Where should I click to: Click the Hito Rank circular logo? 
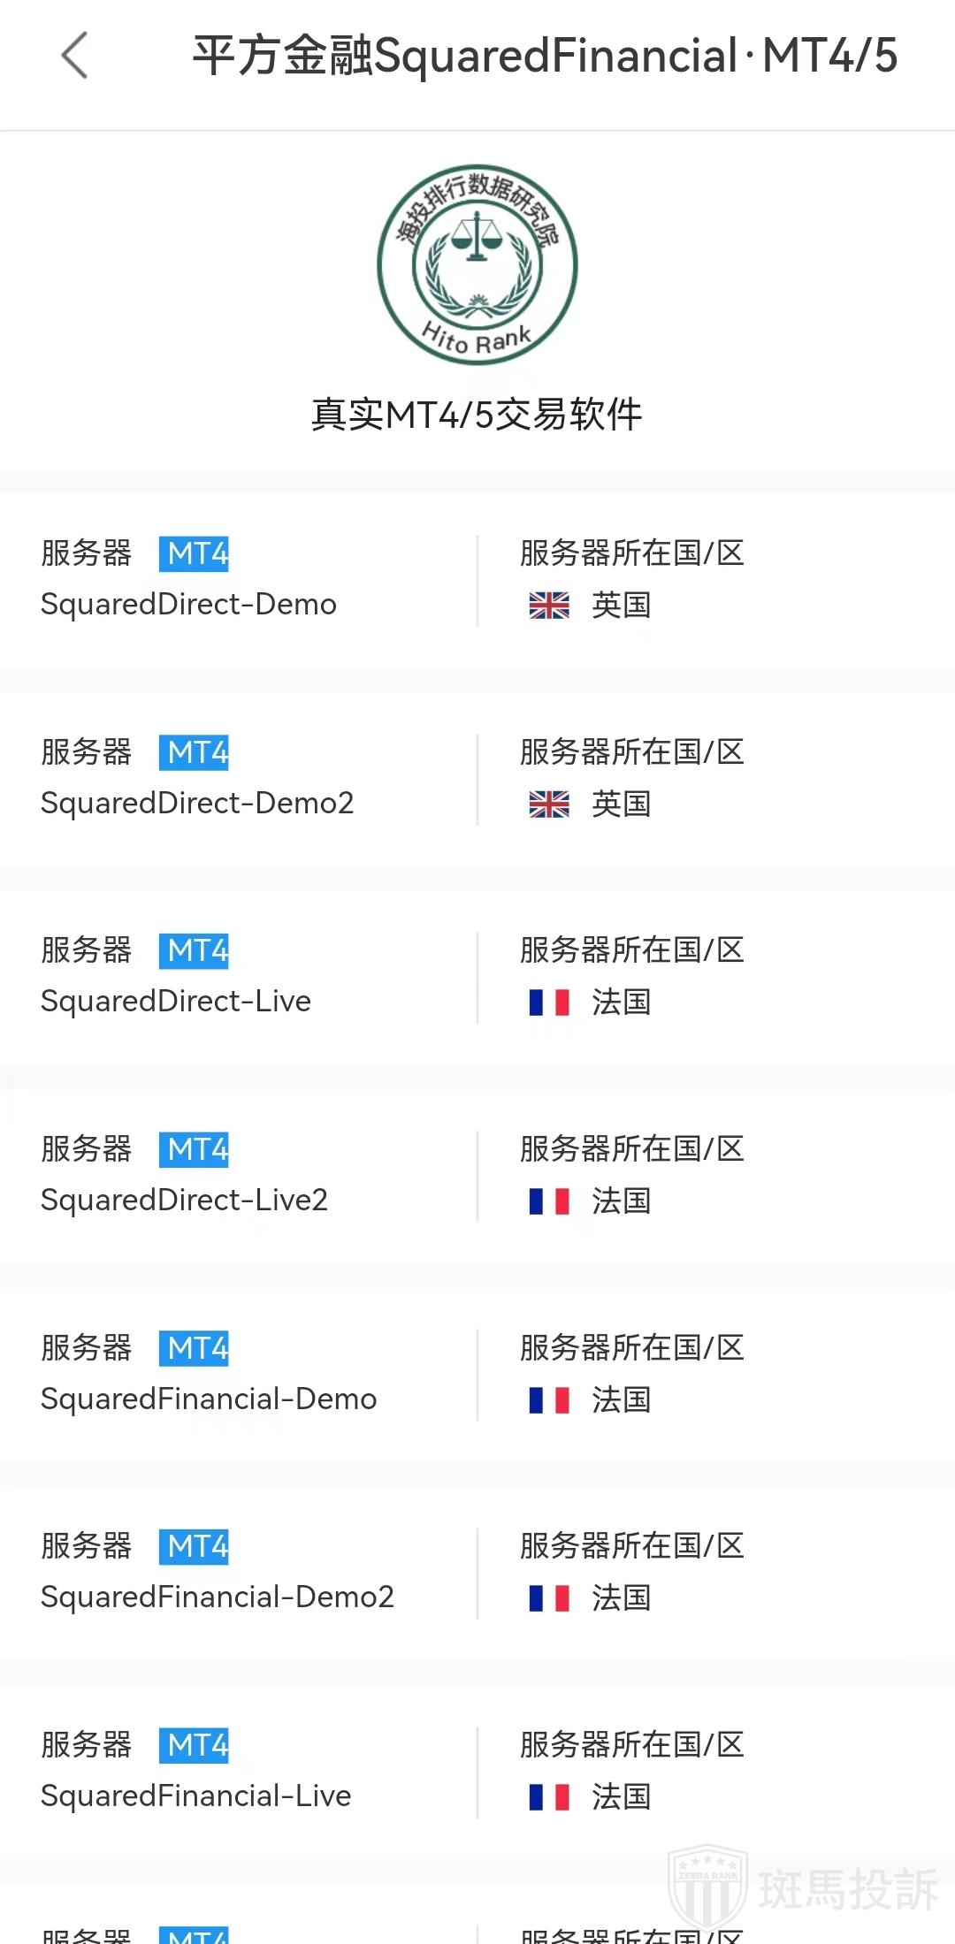pos(477,264)
